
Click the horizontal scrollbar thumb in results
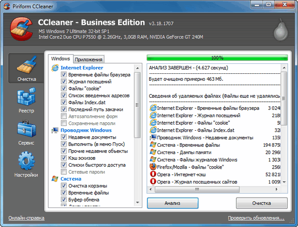(197, 189)
